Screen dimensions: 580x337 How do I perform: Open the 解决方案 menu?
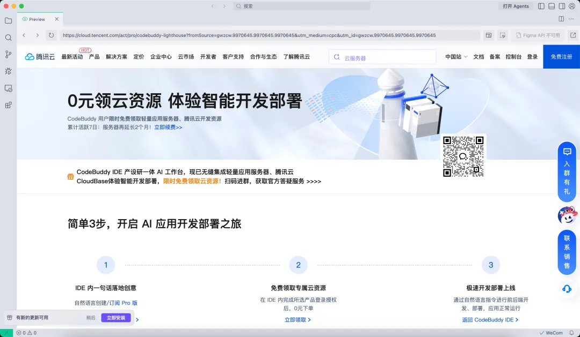(117, 57)
